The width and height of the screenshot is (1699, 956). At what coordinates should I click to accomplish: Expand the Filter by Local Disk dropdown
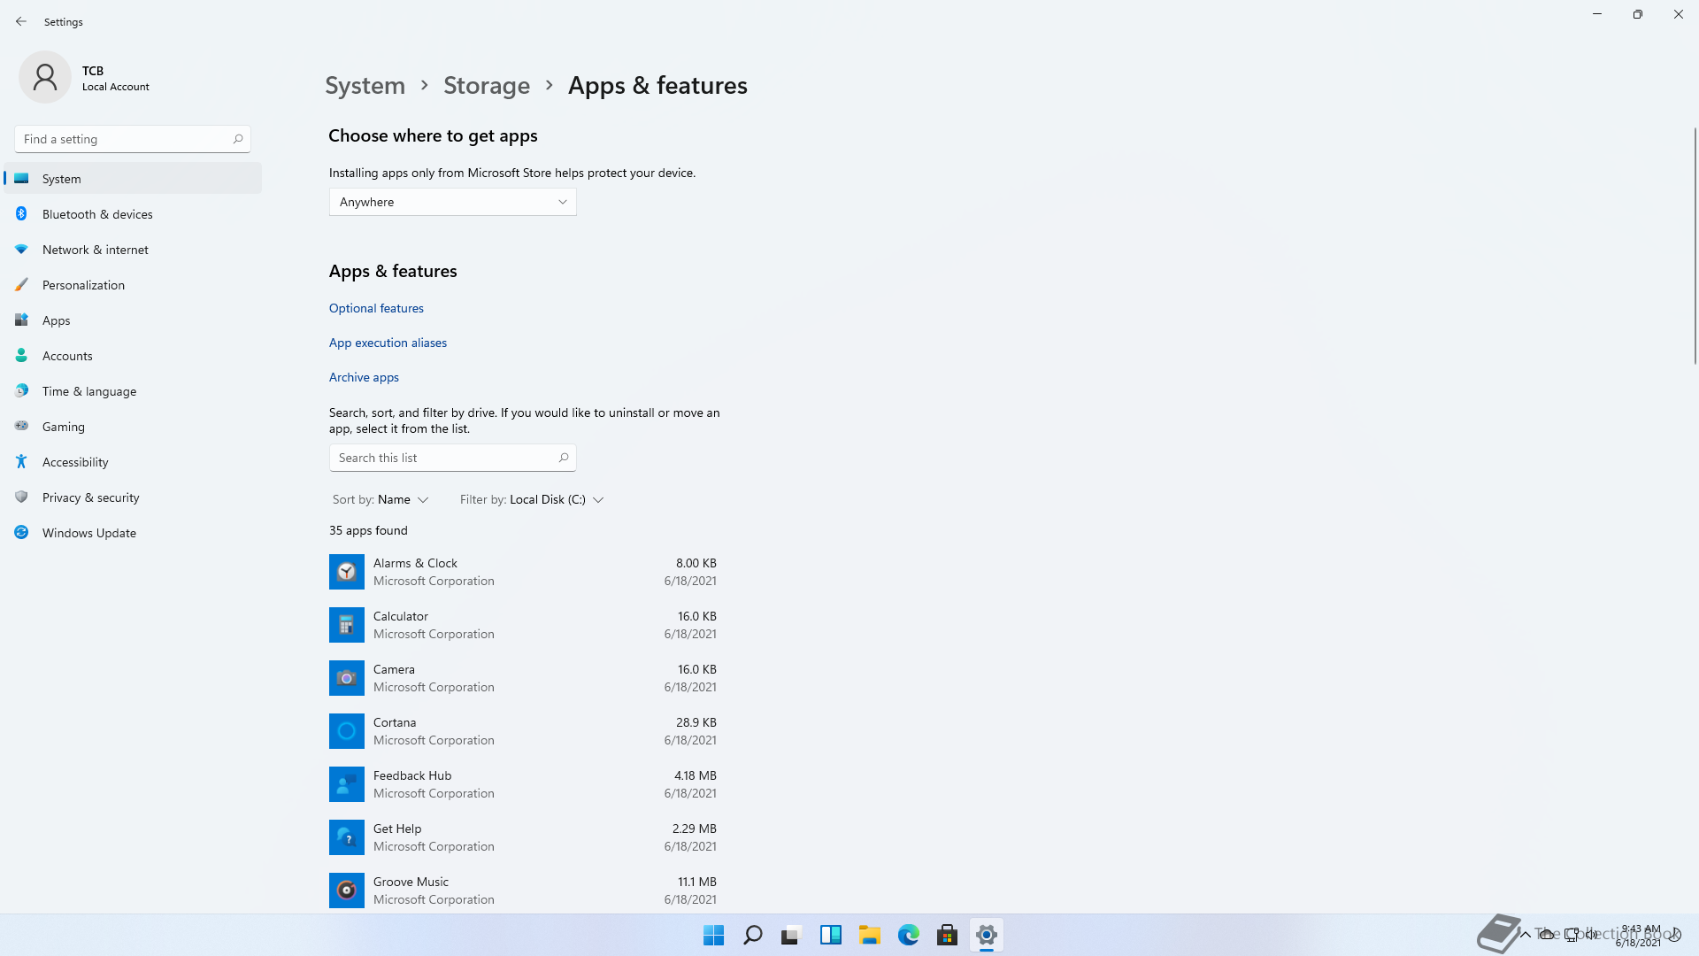pyautogui.click(x=532, y=499)
